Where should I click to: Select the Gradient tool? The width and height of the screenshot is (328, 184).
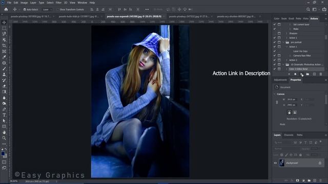tap(4, 92)
